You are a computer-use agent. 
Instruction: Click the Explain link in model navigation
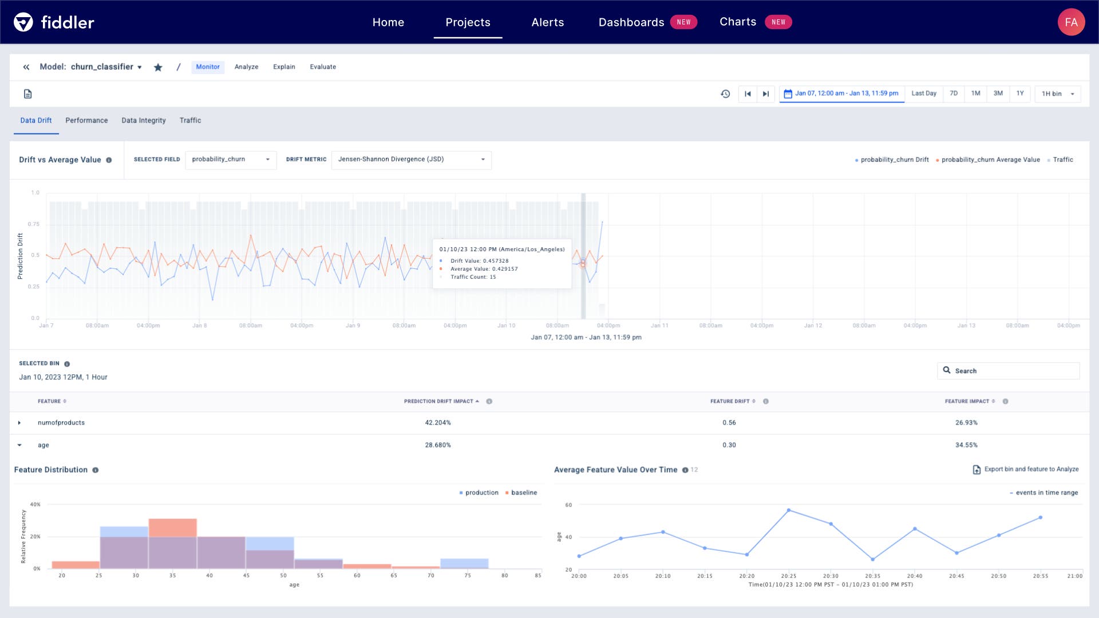pyautogui.click(x=284, y=67)
